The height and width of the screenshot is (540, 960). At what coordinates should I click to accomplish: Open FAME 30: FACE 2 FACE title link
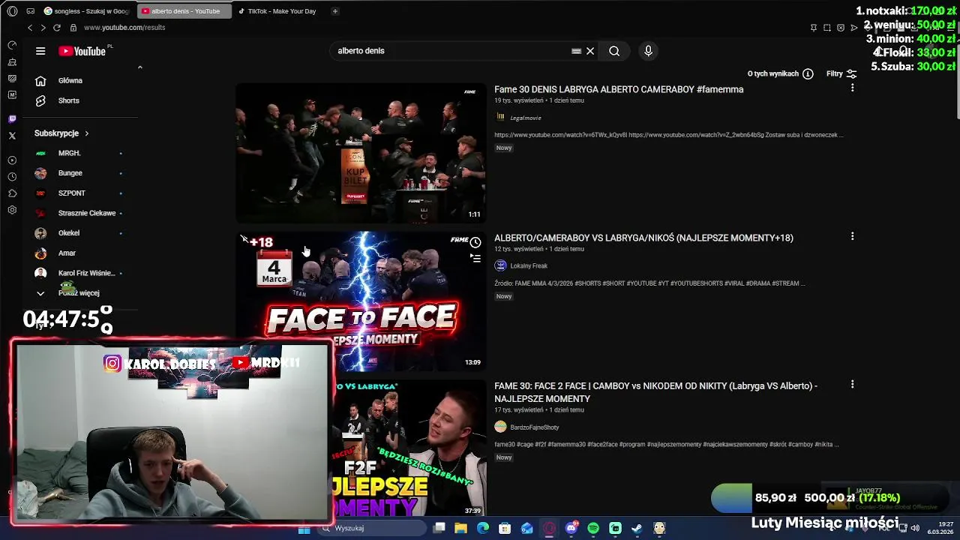point(655,392)
